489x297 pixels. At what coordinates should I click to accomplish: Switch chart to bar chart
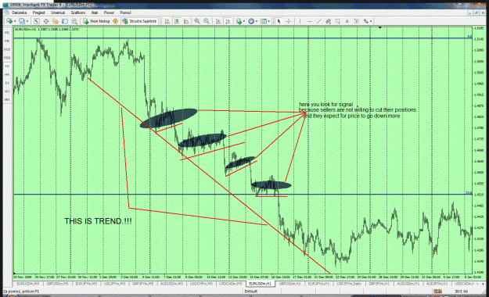(x=167, y=21)
